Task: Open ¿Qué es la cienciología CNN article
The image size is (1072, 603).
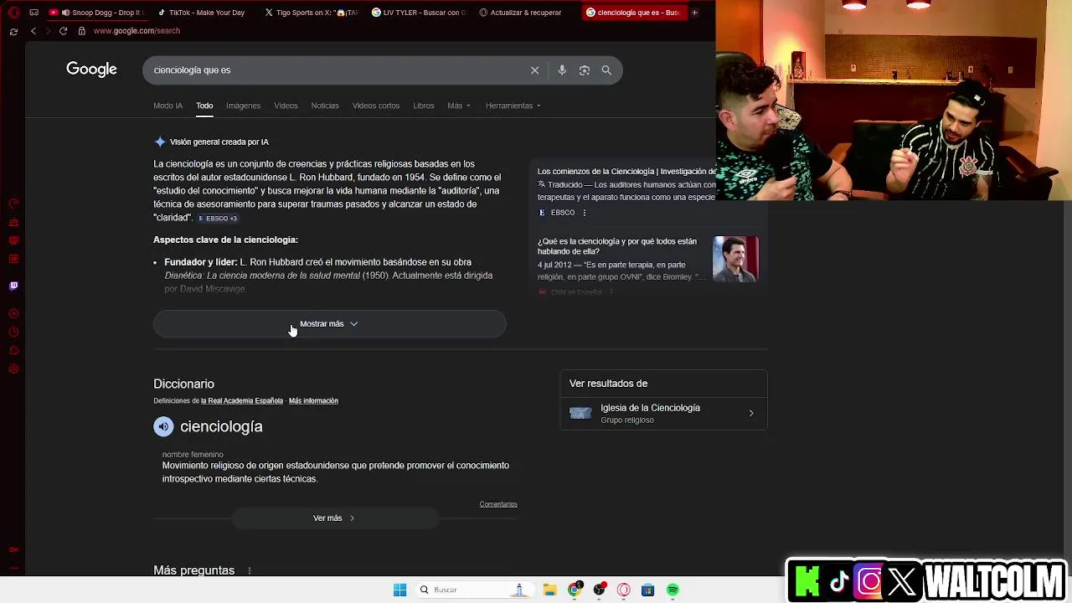Action: click(x=617, y=246)
